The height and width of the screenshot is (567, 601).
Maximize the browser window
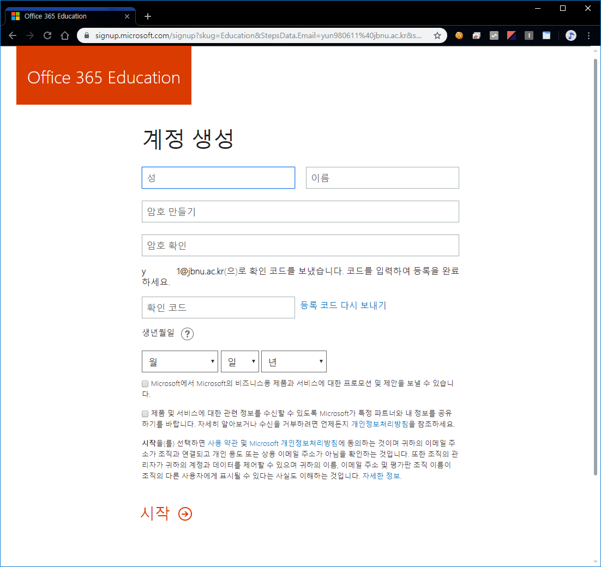point(563,8)
